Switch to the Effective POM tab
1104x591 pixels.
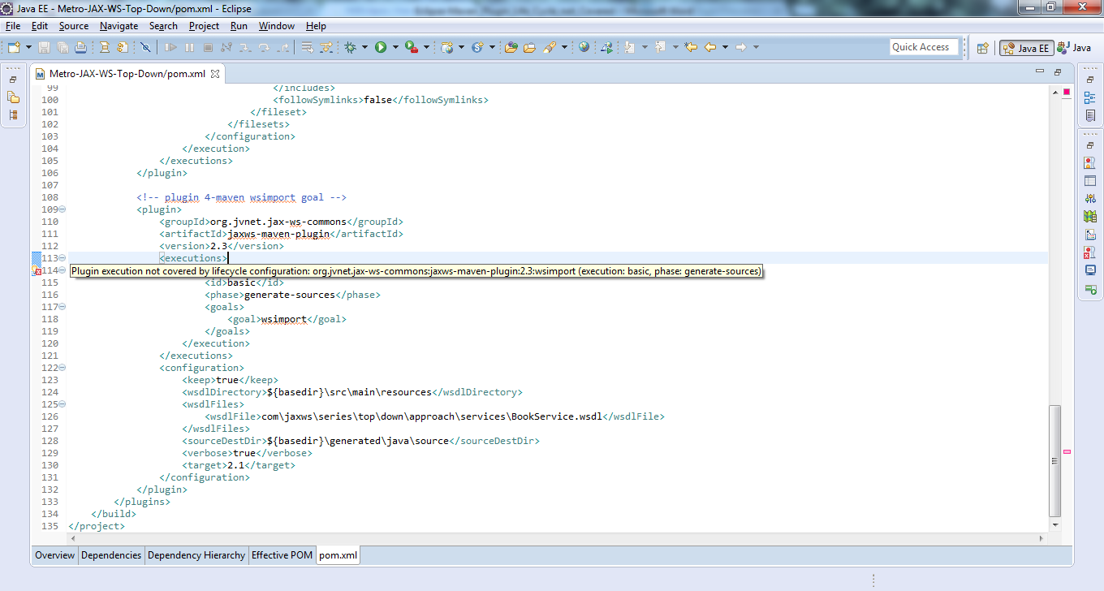pyautogui.click(x=282, y=555)
